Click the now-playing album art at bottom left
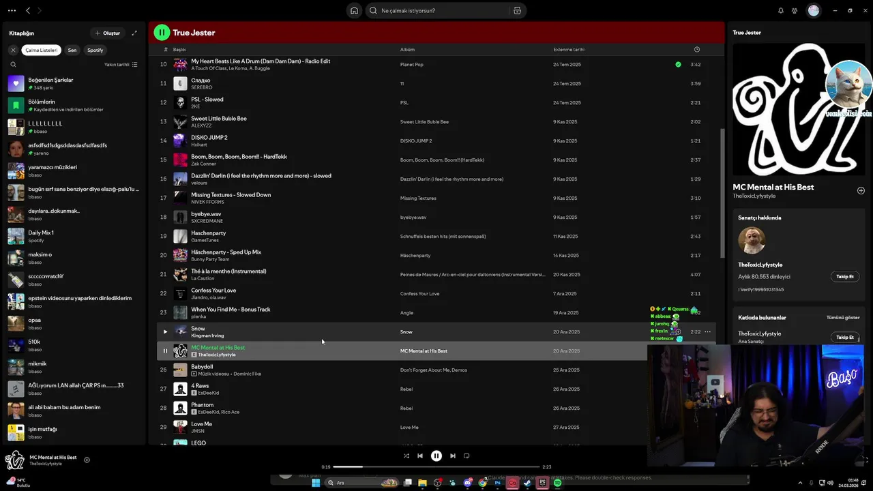The image size is (873, 491). click(14, 460)
